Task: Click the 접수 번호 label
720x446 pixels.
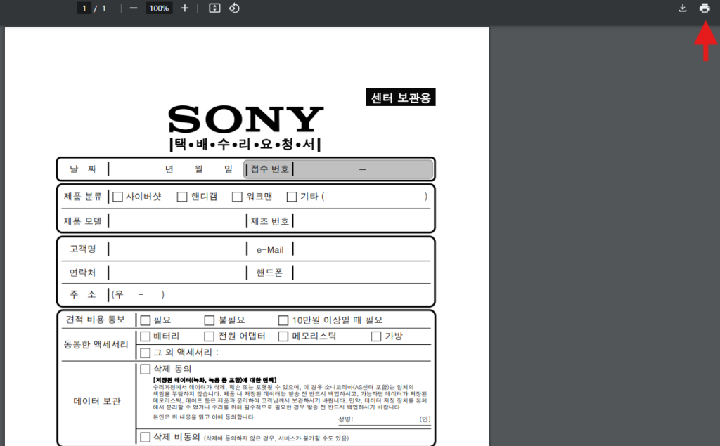Action: (x=269, y=169)
